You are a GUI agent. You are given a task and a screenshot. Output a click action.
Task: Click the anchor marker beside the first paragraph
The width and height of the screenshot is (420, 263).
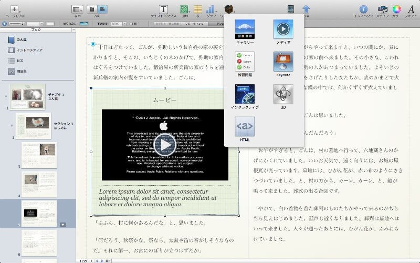93,44
